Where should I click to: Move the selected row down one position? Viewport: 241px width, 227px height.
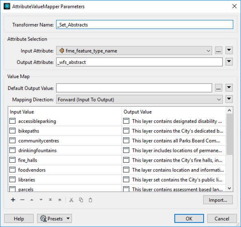point(41,200)
